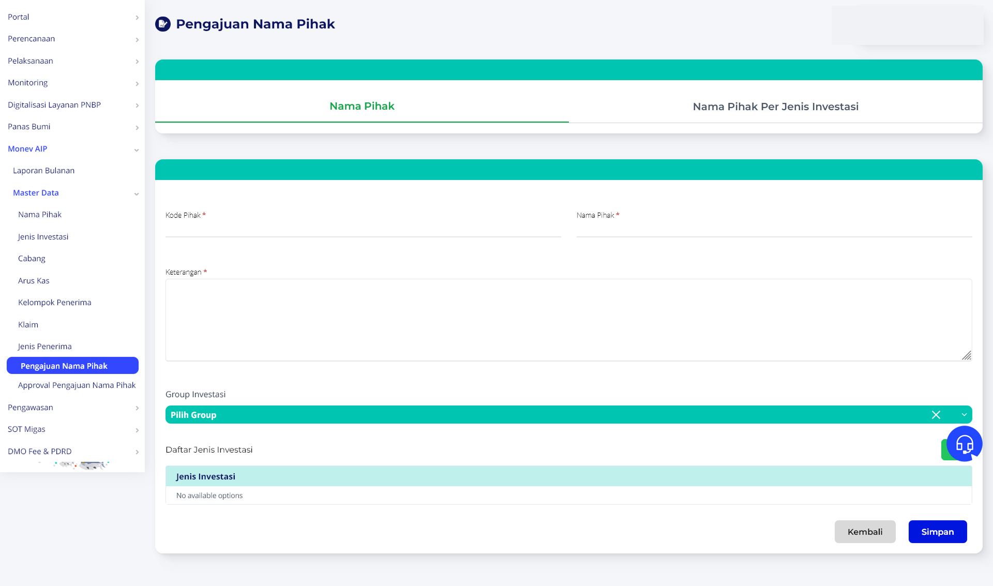Open the headset support chat icon
This screenshot has width=993, height=586.
(964, 444)
